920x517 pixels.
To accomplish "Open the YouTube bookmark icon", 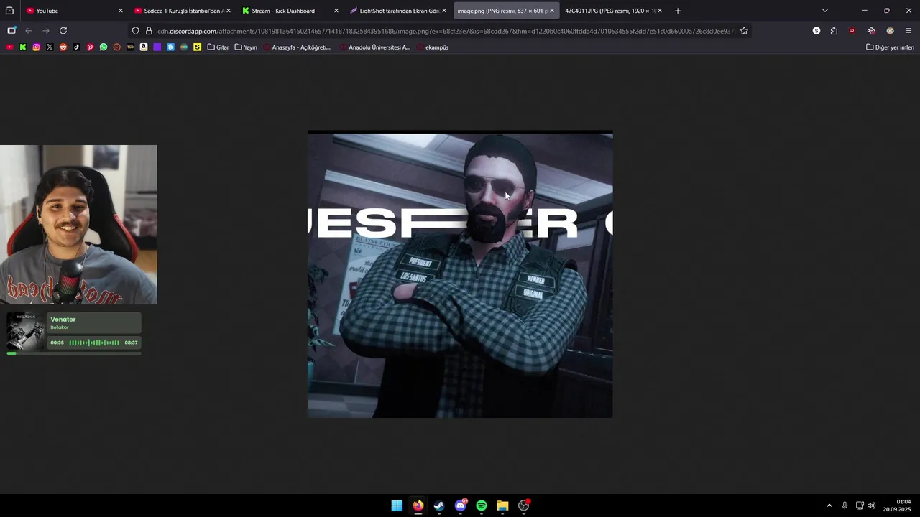I will [9, 47].
